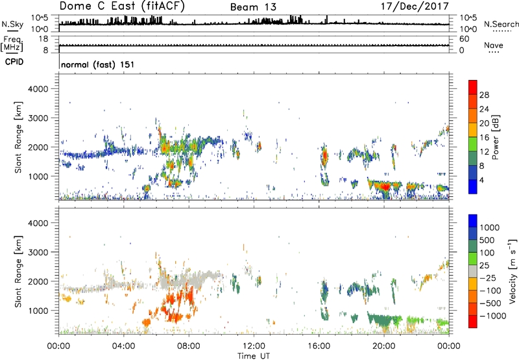
Task: Click the '16:00' time tick label
Action: [x=319, y=346]
